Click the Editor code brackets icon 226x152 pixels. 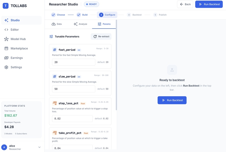pyautogui.click(x=6, y=30)
